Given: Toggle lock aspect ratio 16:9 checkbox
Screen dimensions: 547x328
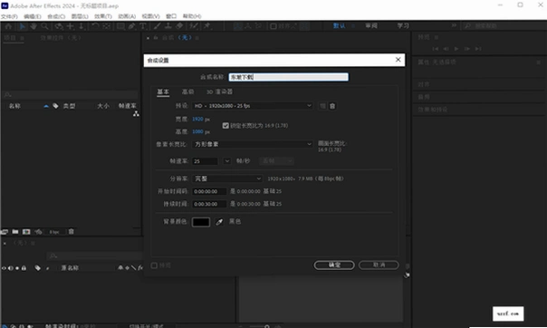Looking at the screenshot, I should [x=226, y=126].
